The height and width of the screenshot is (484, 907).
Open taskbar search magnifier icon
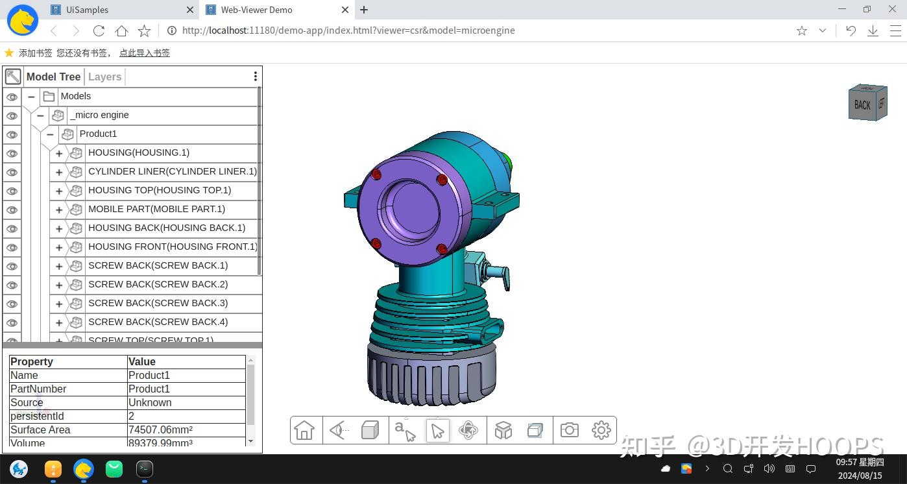pos(728,468)
